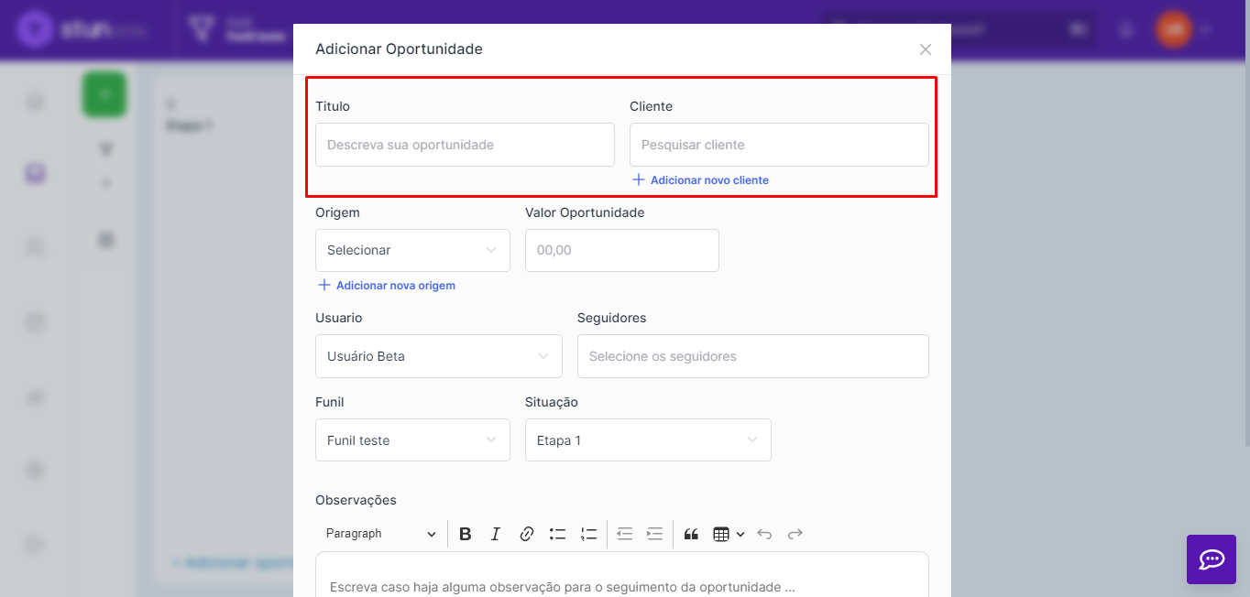
Task: Expand the Usuario dropdown showing Usuário Beta
Action: pos(438,356)
